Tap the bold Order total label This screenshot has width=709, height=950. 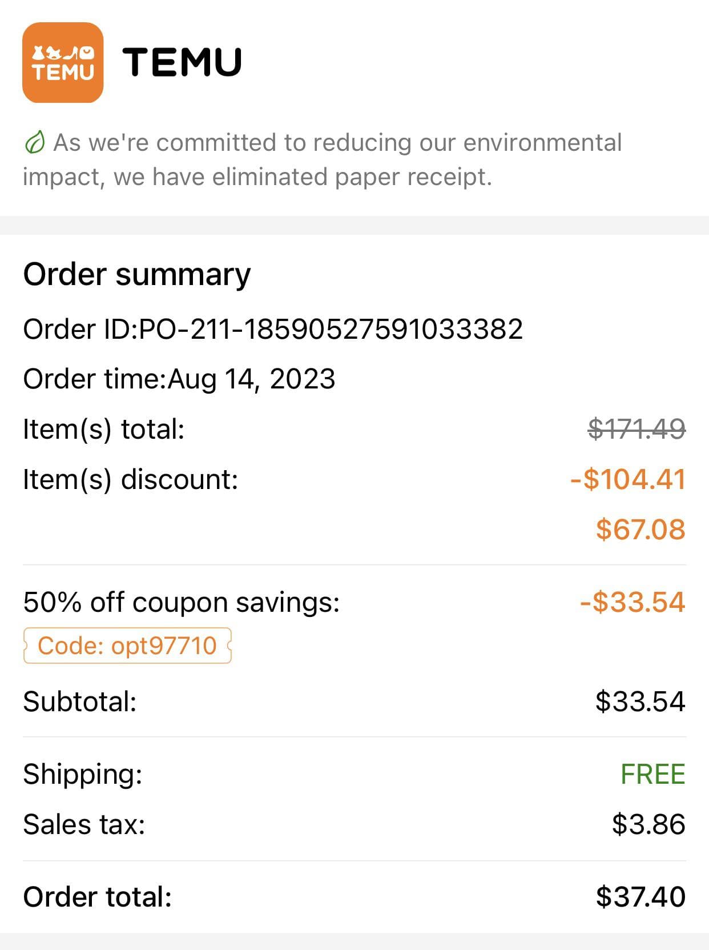tap(98, 897)
